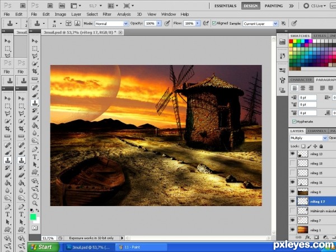336x252 pixels.
Task: Select the Zoom tool beside the canvas
Action: pos(35,203)
